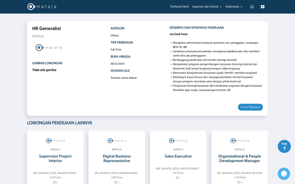Viewport: 295px width, 184px height.
Task: Open the chat bubble widget
Action: (x=284, y=174)
